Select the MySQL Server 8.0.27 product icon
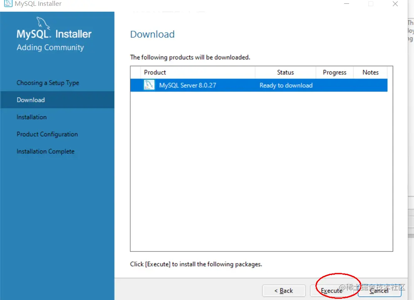 pos(149,85)
